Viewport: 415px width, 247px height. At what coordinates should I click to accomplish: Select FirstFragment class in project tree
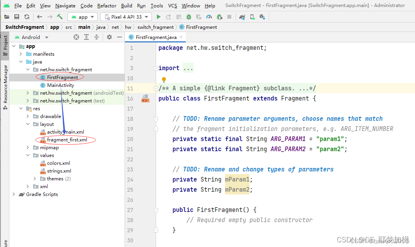tap(62, 77)
